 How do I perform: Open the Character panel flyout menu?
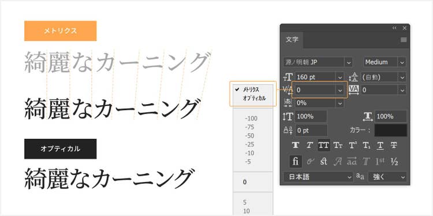pyautogui.click(x=404, y=40)
